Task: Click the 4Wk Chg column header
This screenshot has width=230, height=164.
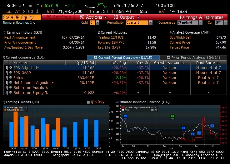Action: 111,63
